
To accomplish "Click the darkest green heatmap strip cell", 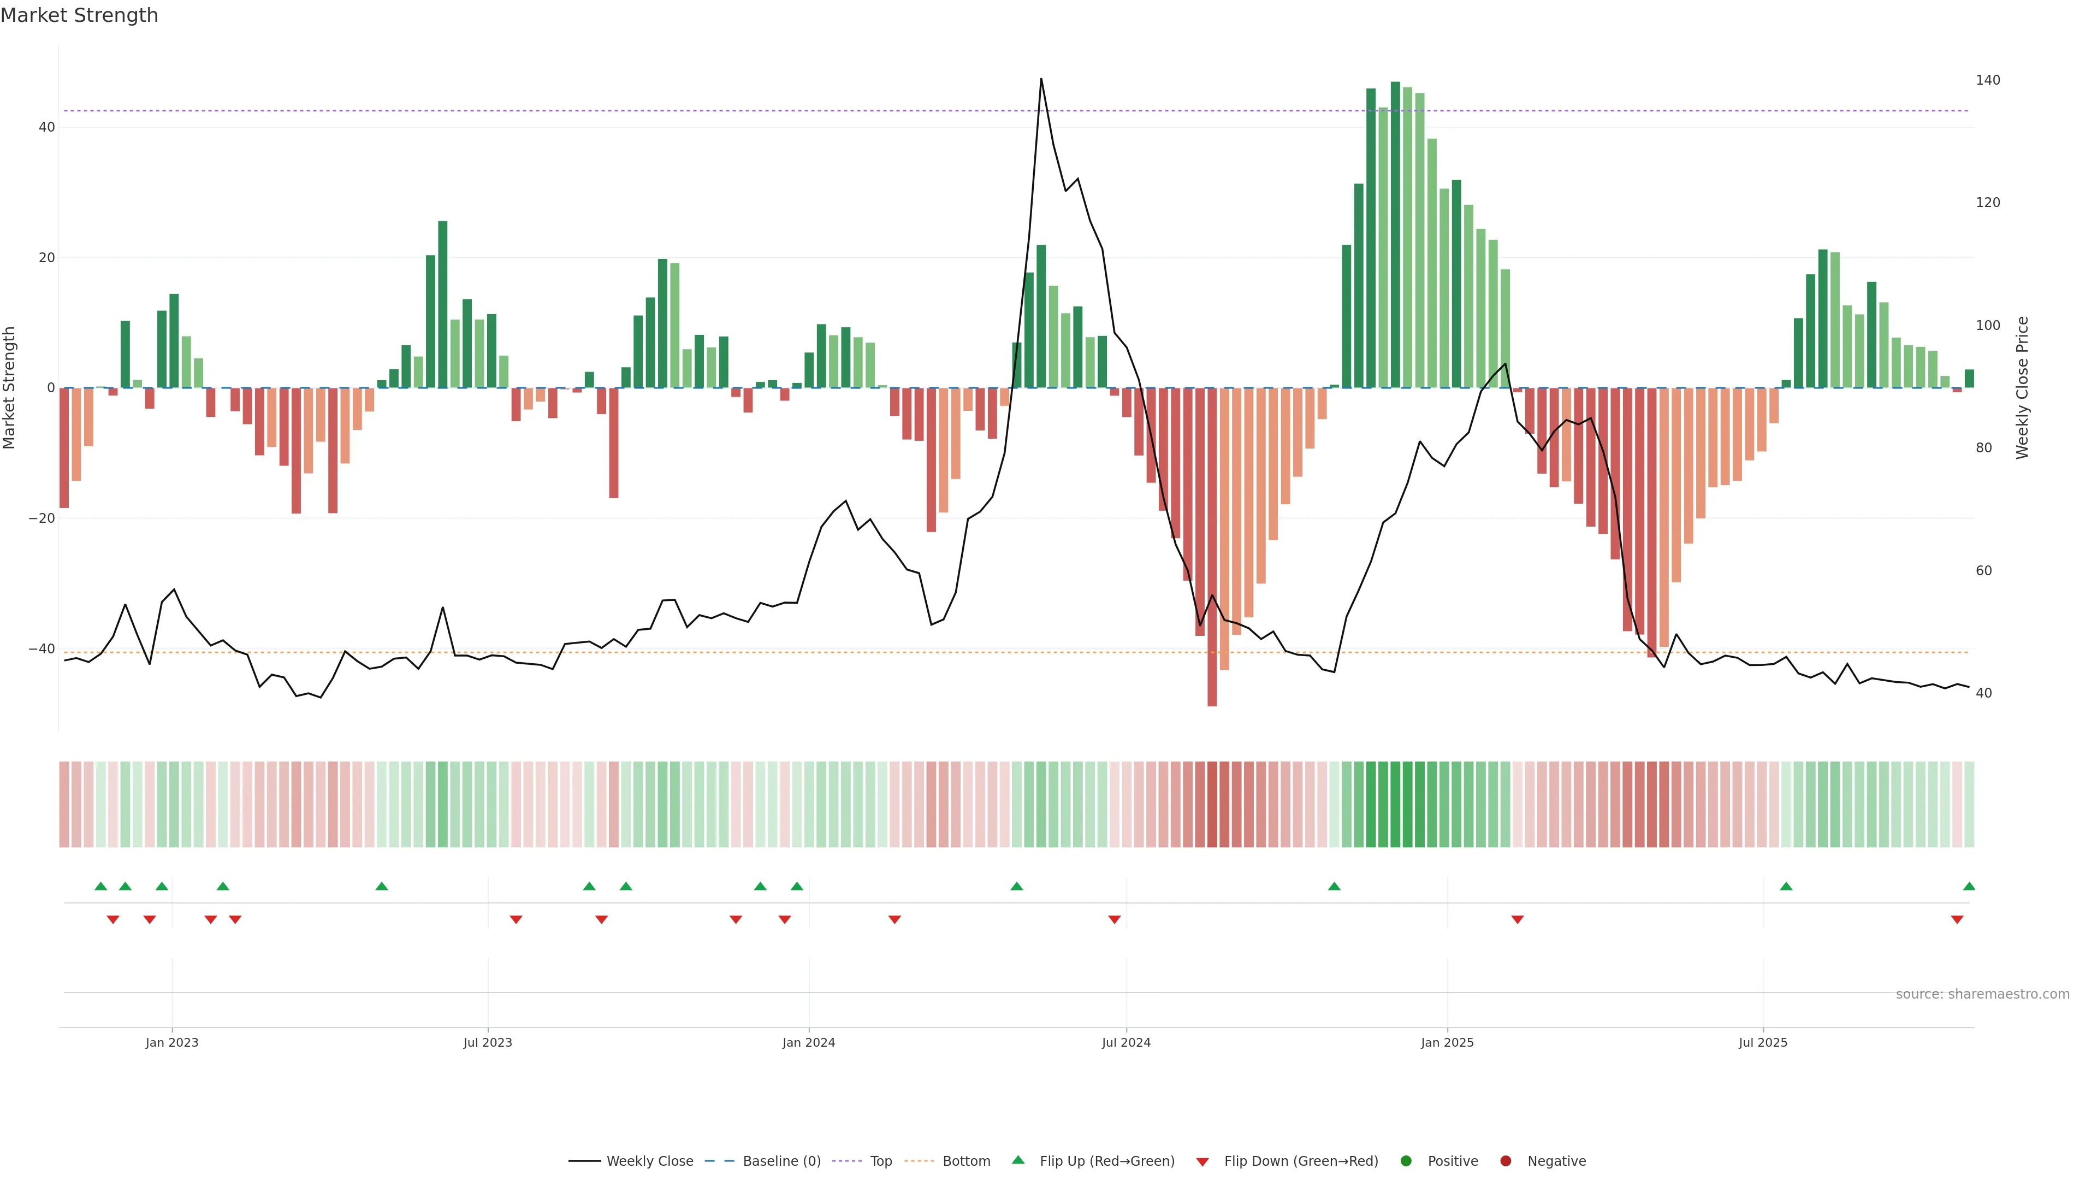I will (1395, 804).
